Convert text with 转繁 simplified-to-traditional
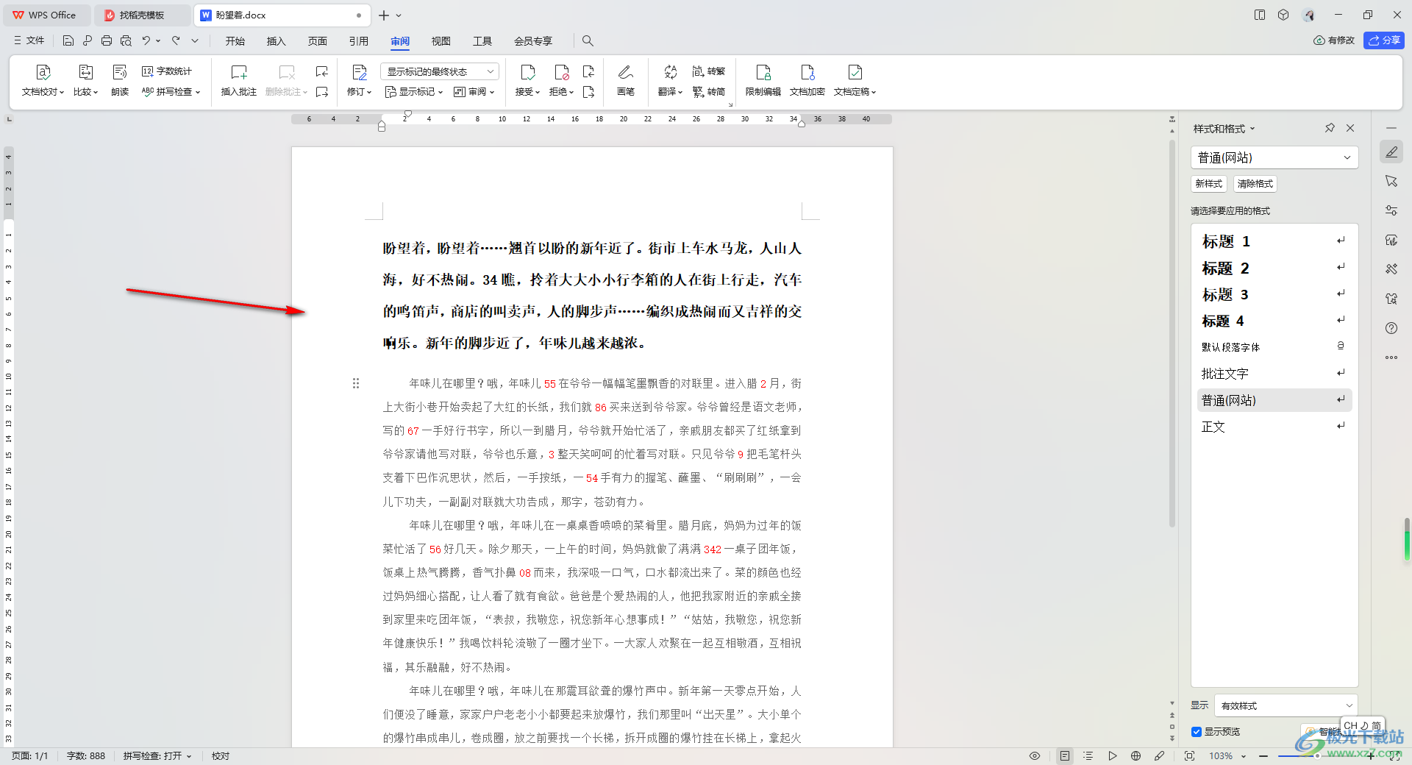 [x=709, y=71]
